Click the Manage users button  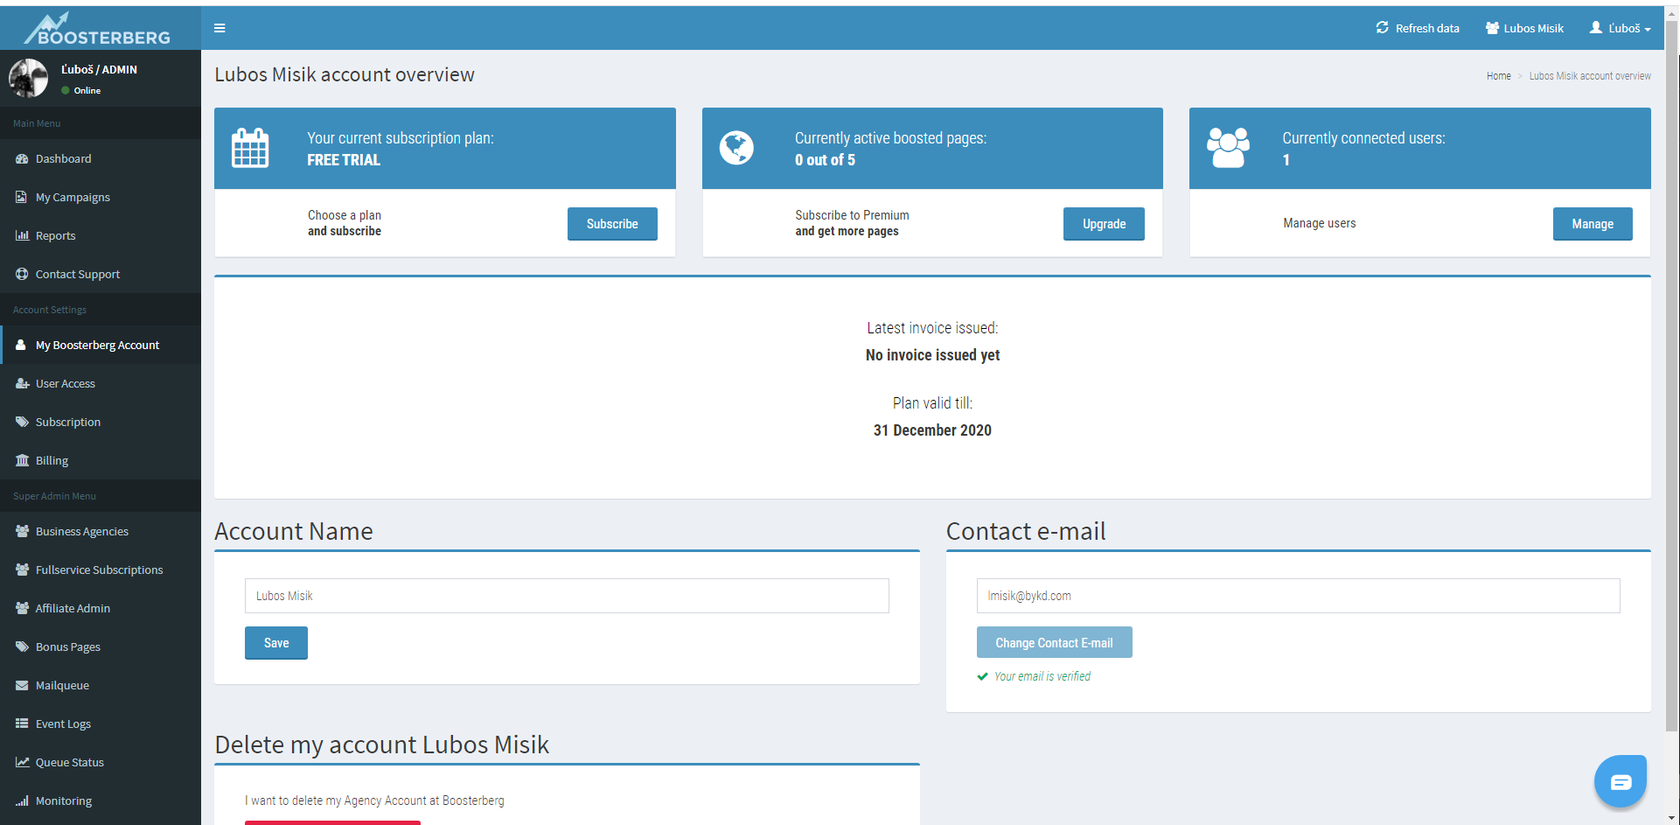click(x=1593, y=224)
